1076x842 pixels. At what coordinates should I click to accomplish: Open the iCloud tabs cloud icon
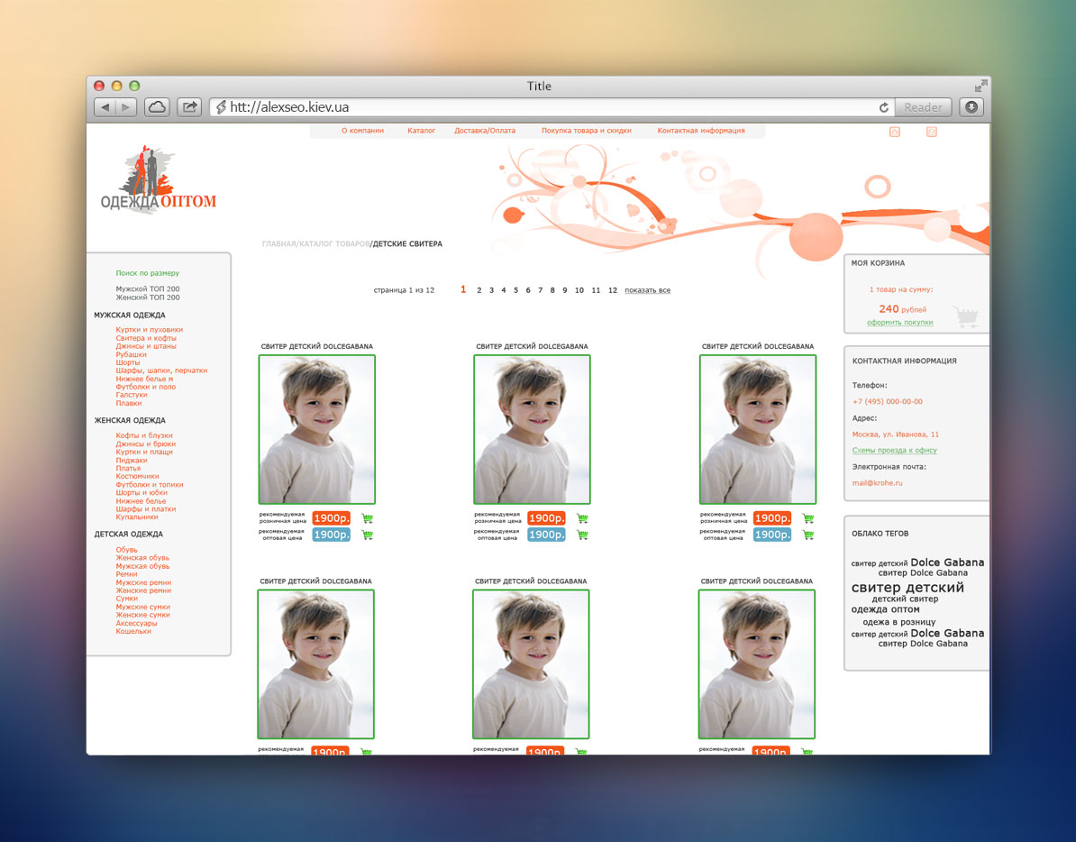(x=157, y=107)
